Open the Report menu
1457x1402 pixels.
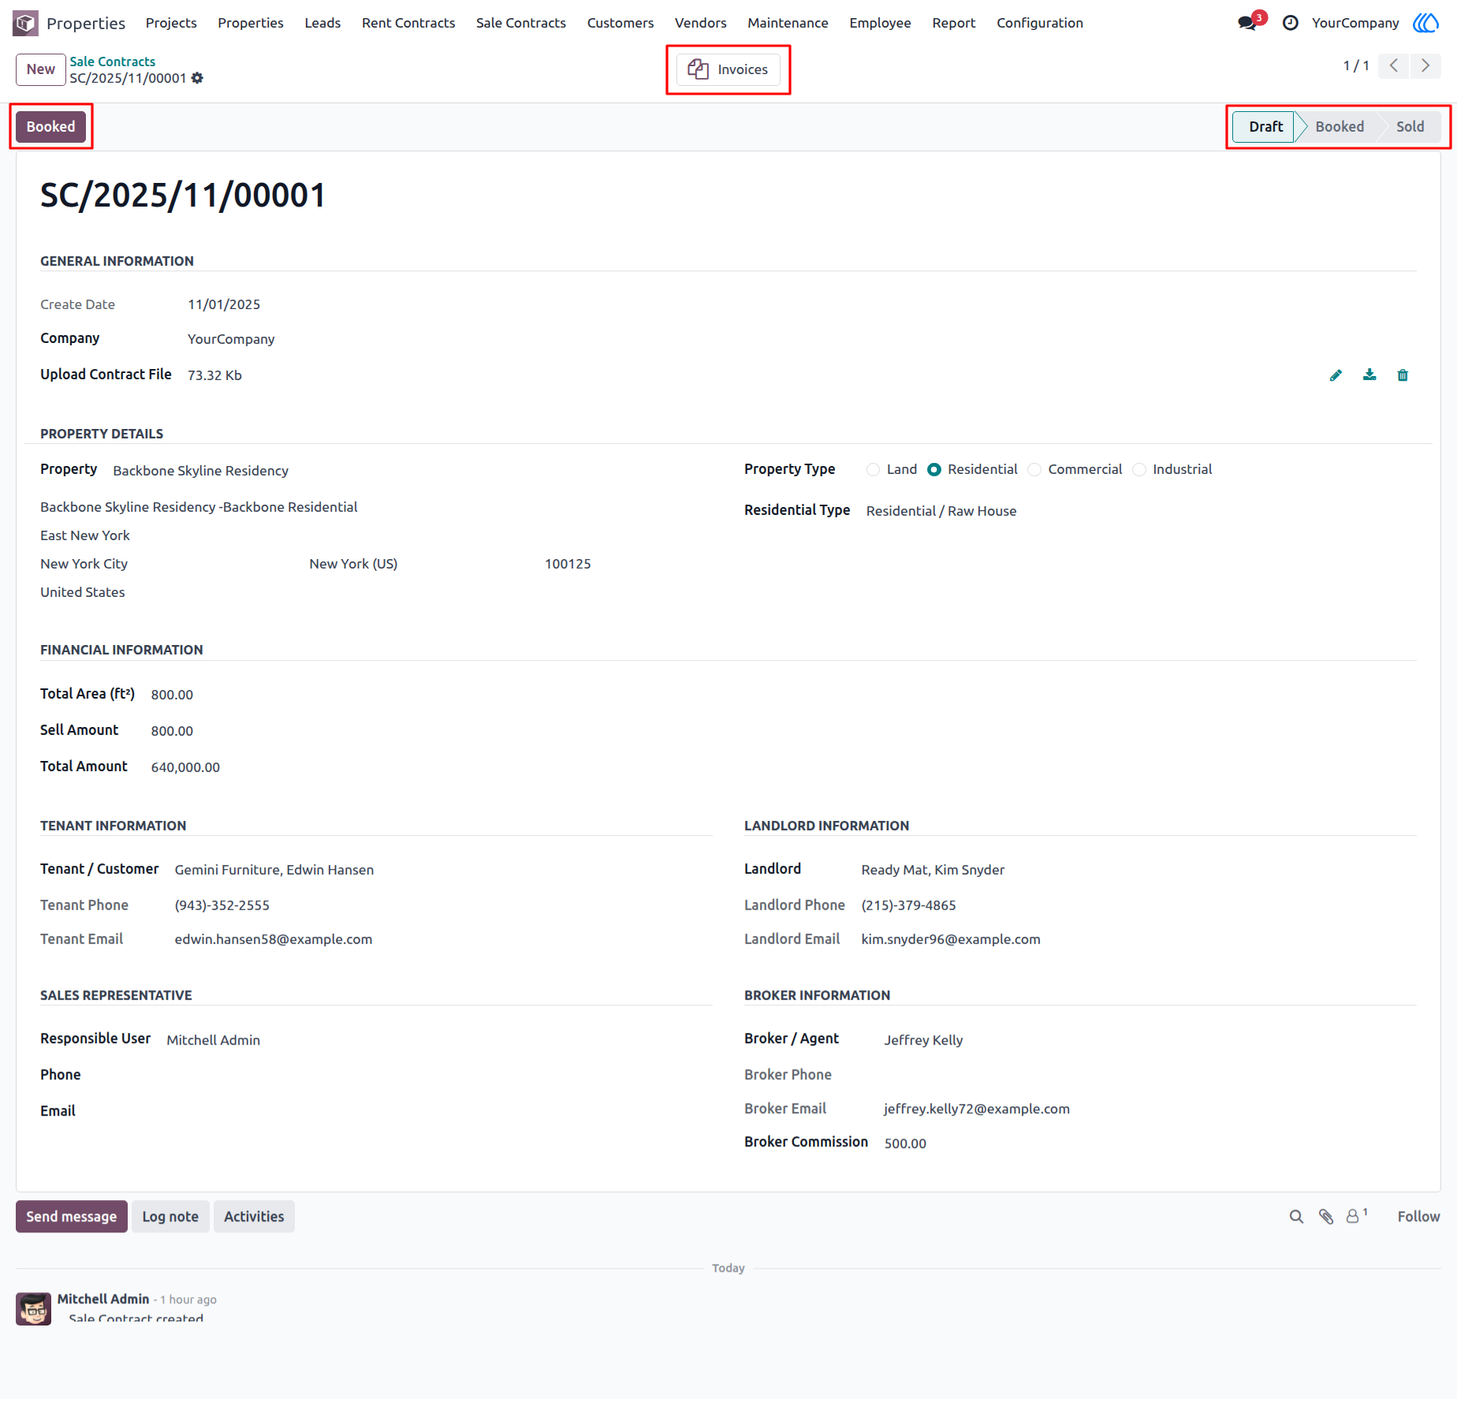point(953,23)
